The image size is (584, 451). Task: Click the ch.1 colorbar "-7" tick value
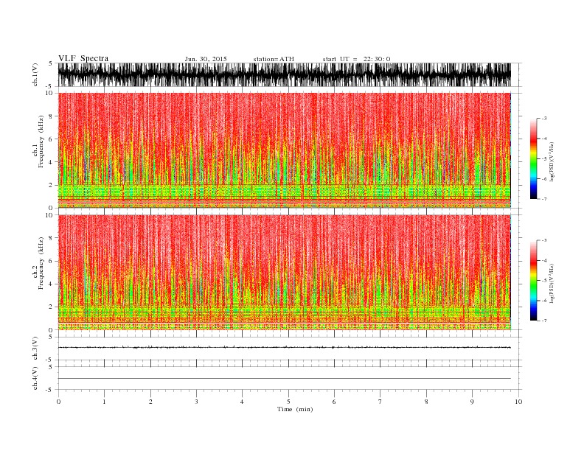coord(544,199)
